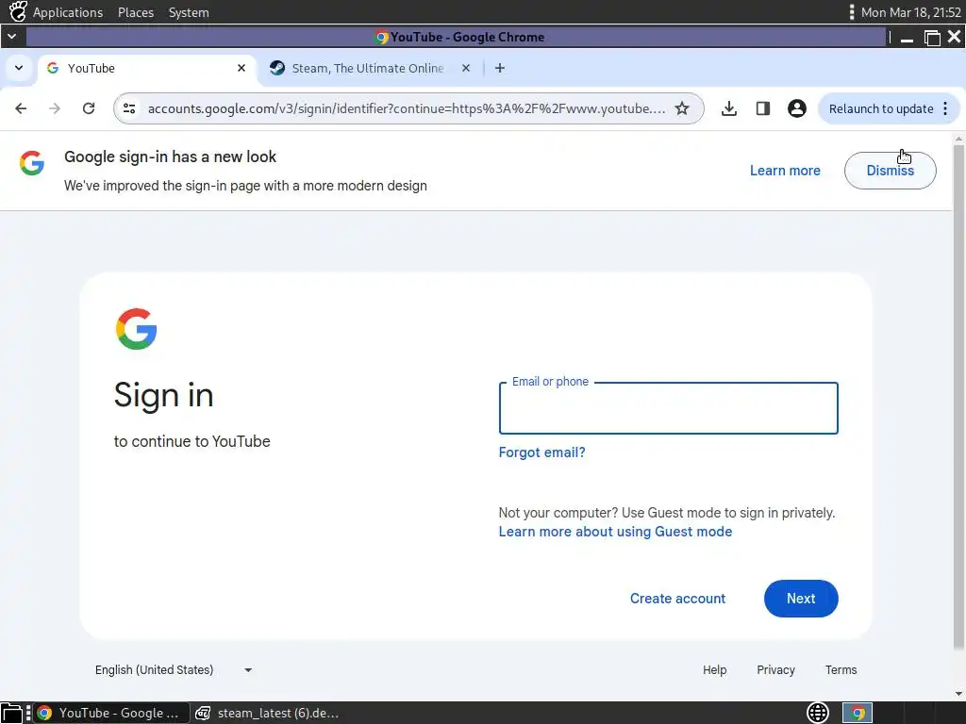Click the Chrome workspace icon in bottom-right panel

(858, 713)
